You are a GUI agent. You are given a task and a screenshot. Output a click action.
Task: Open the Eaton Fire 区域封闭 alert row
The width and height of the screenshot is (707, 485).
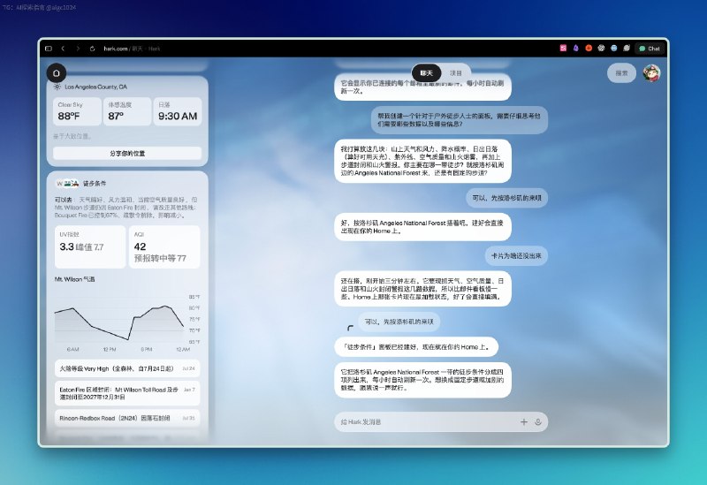coord(127,393)
